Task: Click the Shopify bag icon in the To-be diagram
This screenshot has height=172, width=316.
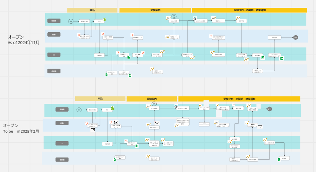Action: tap(112, 108)
